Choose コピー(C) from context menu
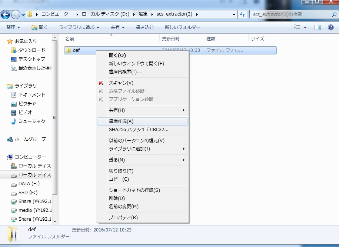Screen dimensions: 339x247 click(x=143, y=179)
